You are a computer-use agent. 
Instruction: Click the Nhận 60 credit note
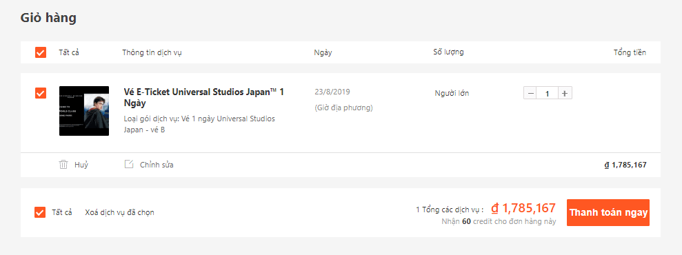(x=499, y=221)
